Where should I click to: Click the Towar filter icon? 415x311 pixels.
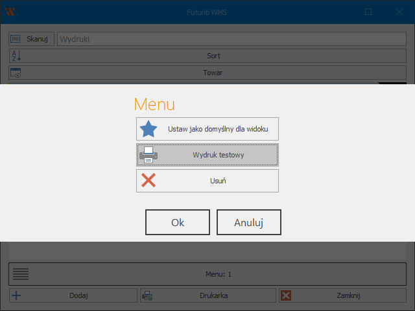16,73
